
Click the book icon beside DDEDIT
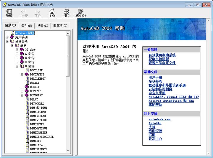point(27,87)
